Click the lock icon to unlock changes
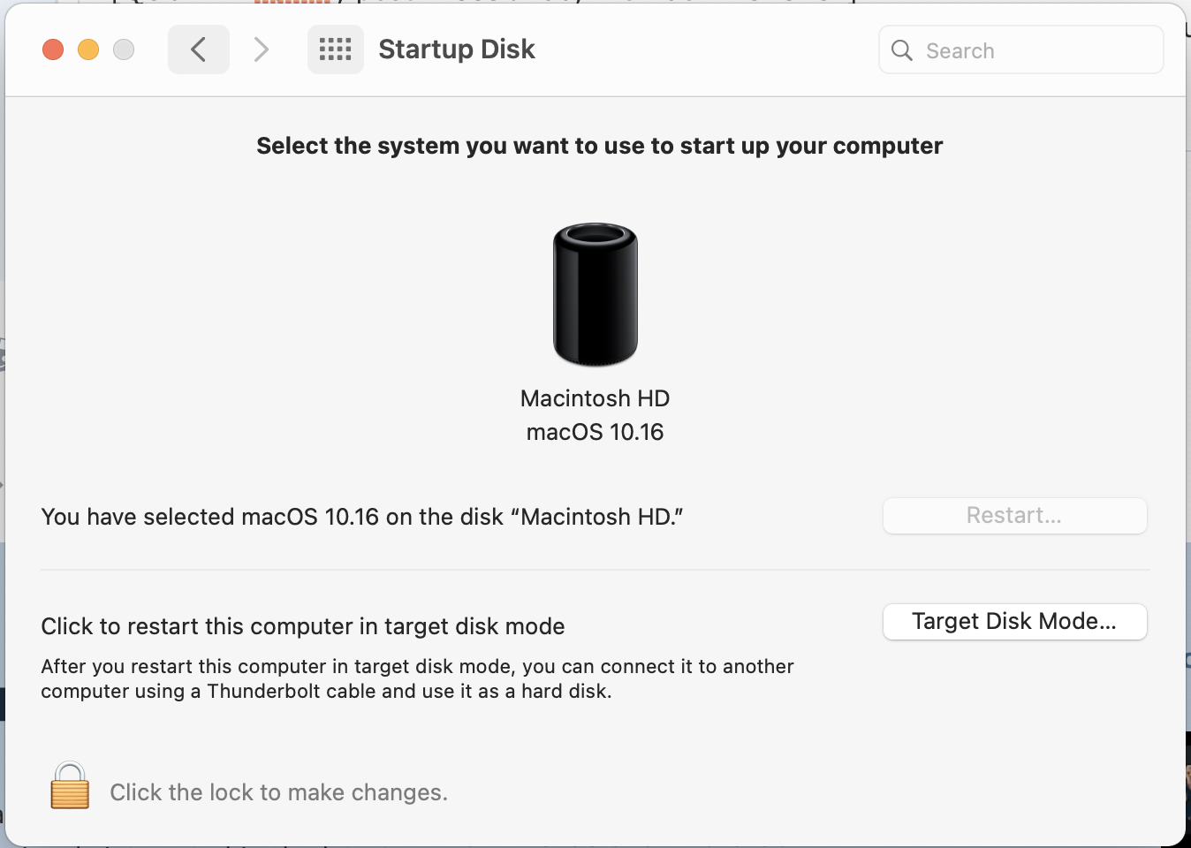The width and height of the screenshot is (1191, 848). (x=70, y=785)
